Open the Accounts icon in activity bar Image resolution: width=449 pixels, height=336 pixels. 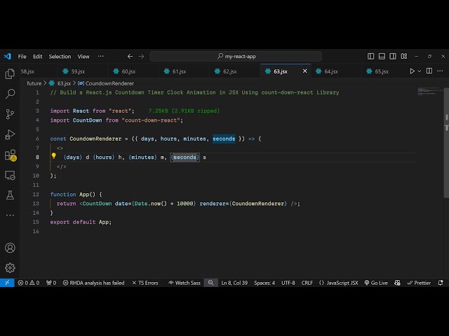[x=10, y=248]
